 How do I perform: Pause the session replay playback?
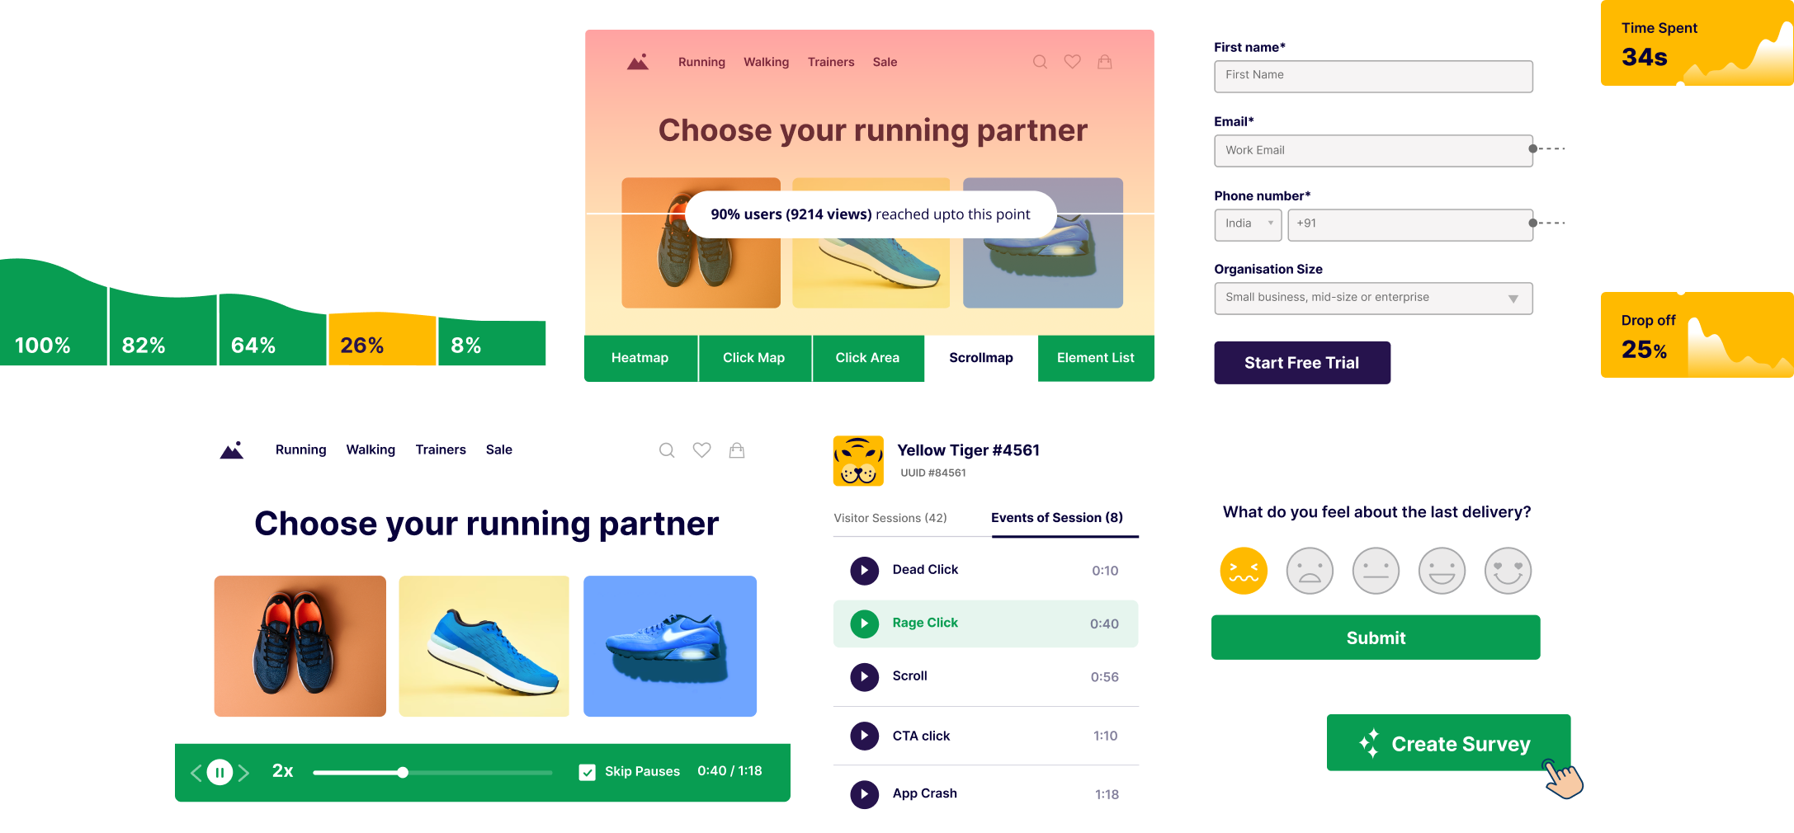click(x=220, y=772)
